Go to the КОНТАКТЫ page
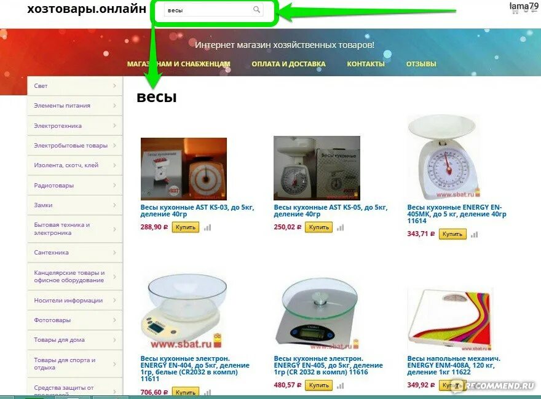This screenshot has width=541, height=399. [x=366, y=64]
